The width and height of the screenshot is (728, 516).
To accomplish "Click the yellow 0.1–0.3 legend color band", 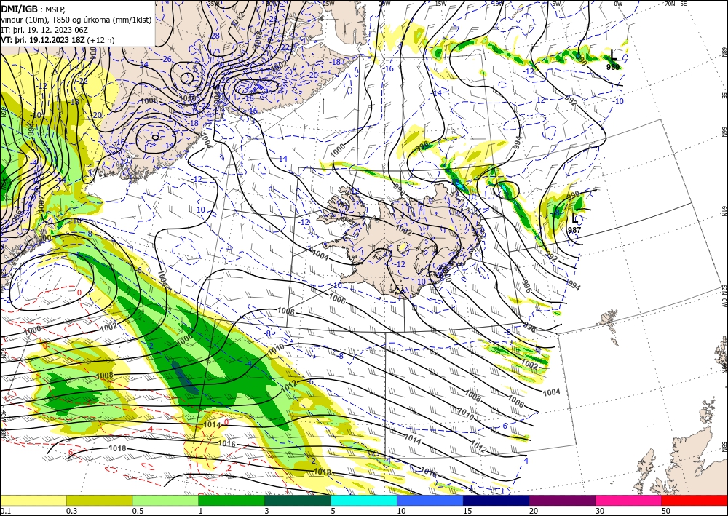I will [33, 500].
